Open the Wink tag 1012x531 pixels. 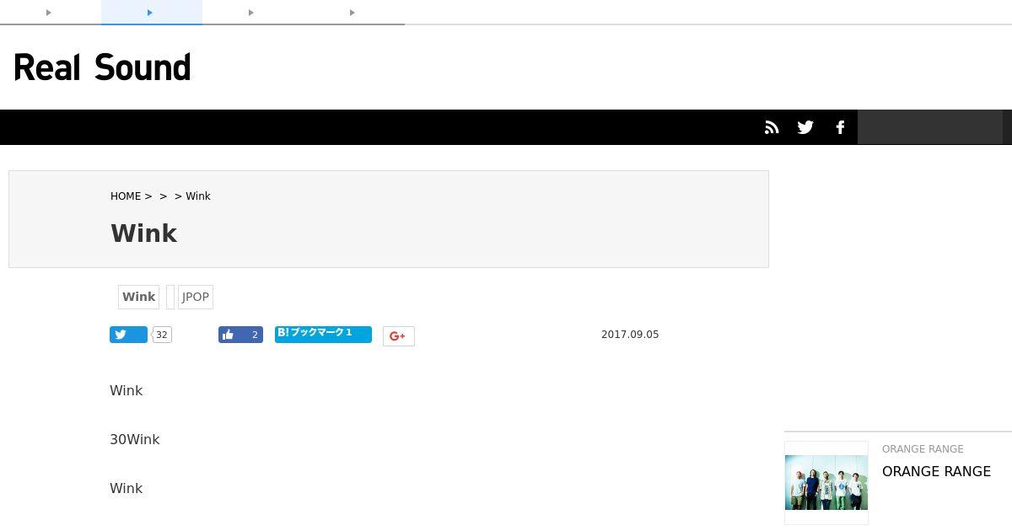click(138, 297)
